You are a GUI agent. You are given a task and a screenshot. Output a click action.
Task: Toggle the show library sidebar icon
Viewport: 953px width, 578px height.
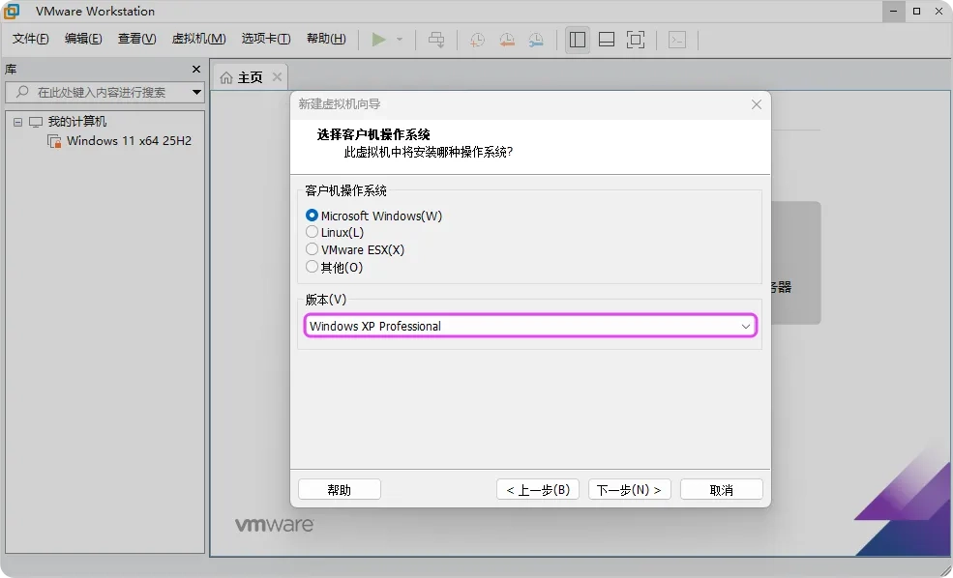[x=578, y=40]
